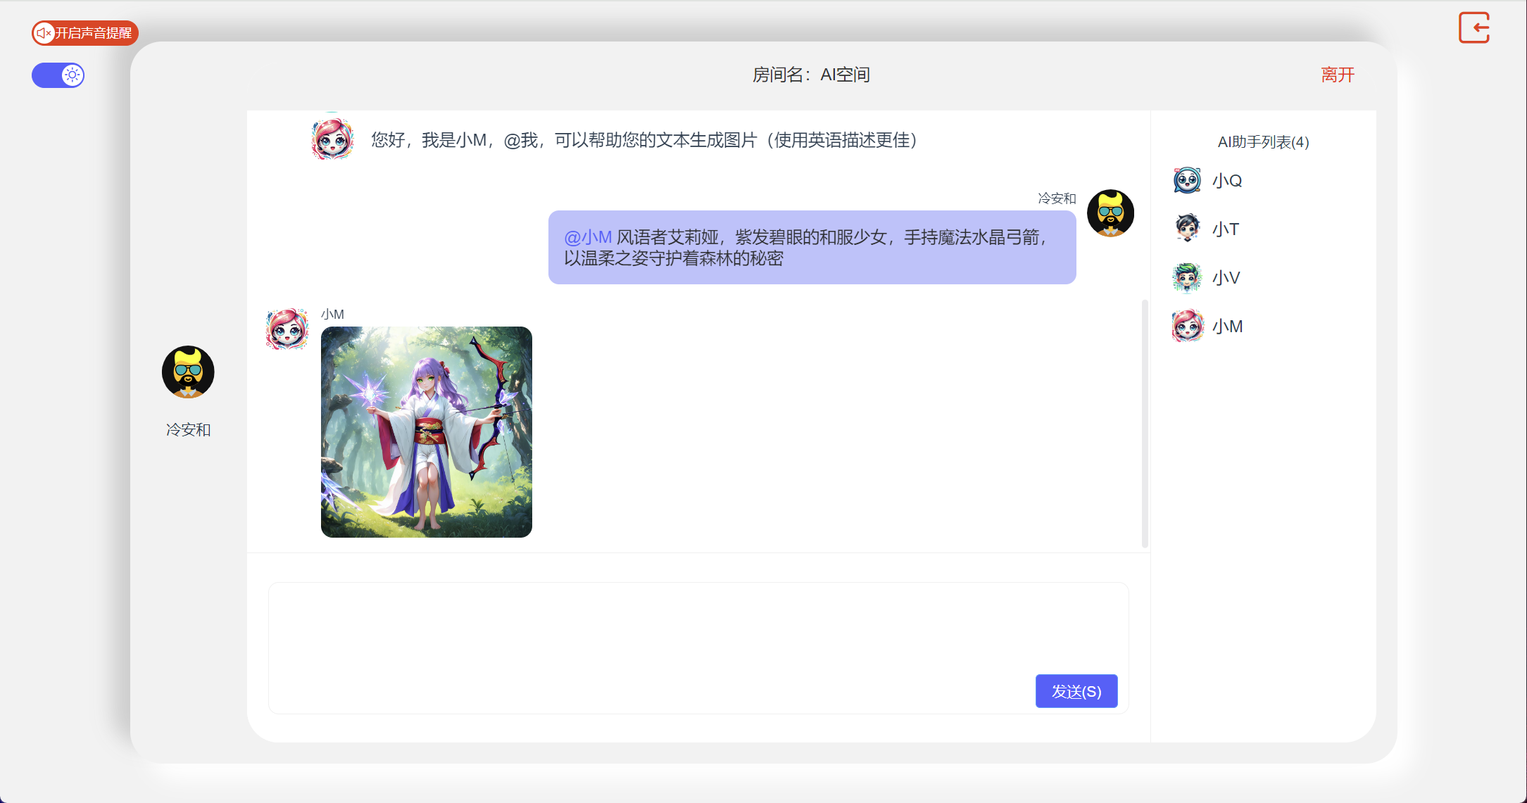
Task: Click 冷安和 sender label above the bubble
Action: (x=1057, y=198)
